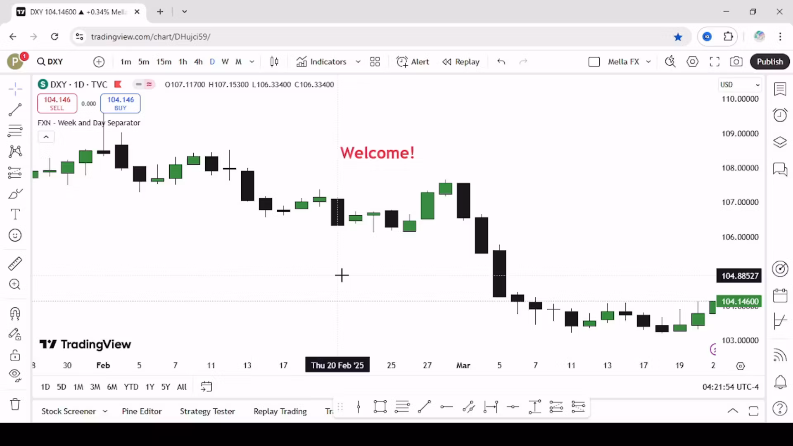Click the Publish button
The image size is (793, 446).
[769, 62]
